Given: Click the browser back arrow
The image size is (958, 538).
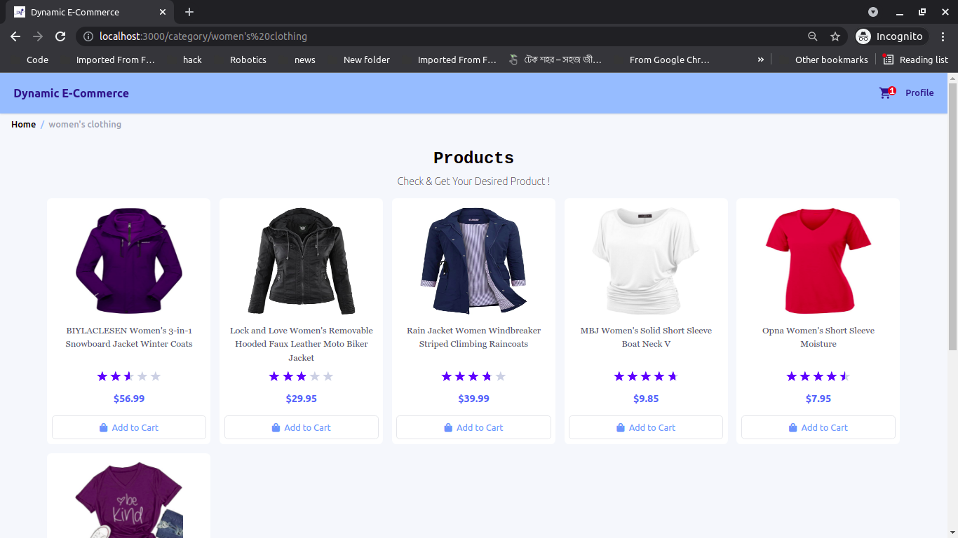Looking at the screenshot, I should (x=15, y=36).
